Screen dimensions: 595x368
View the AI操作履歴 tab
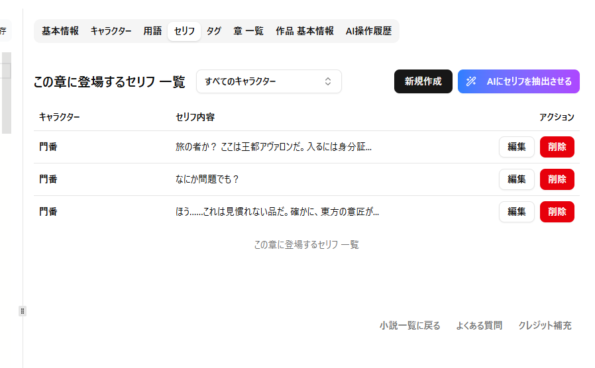pos(368,31)
